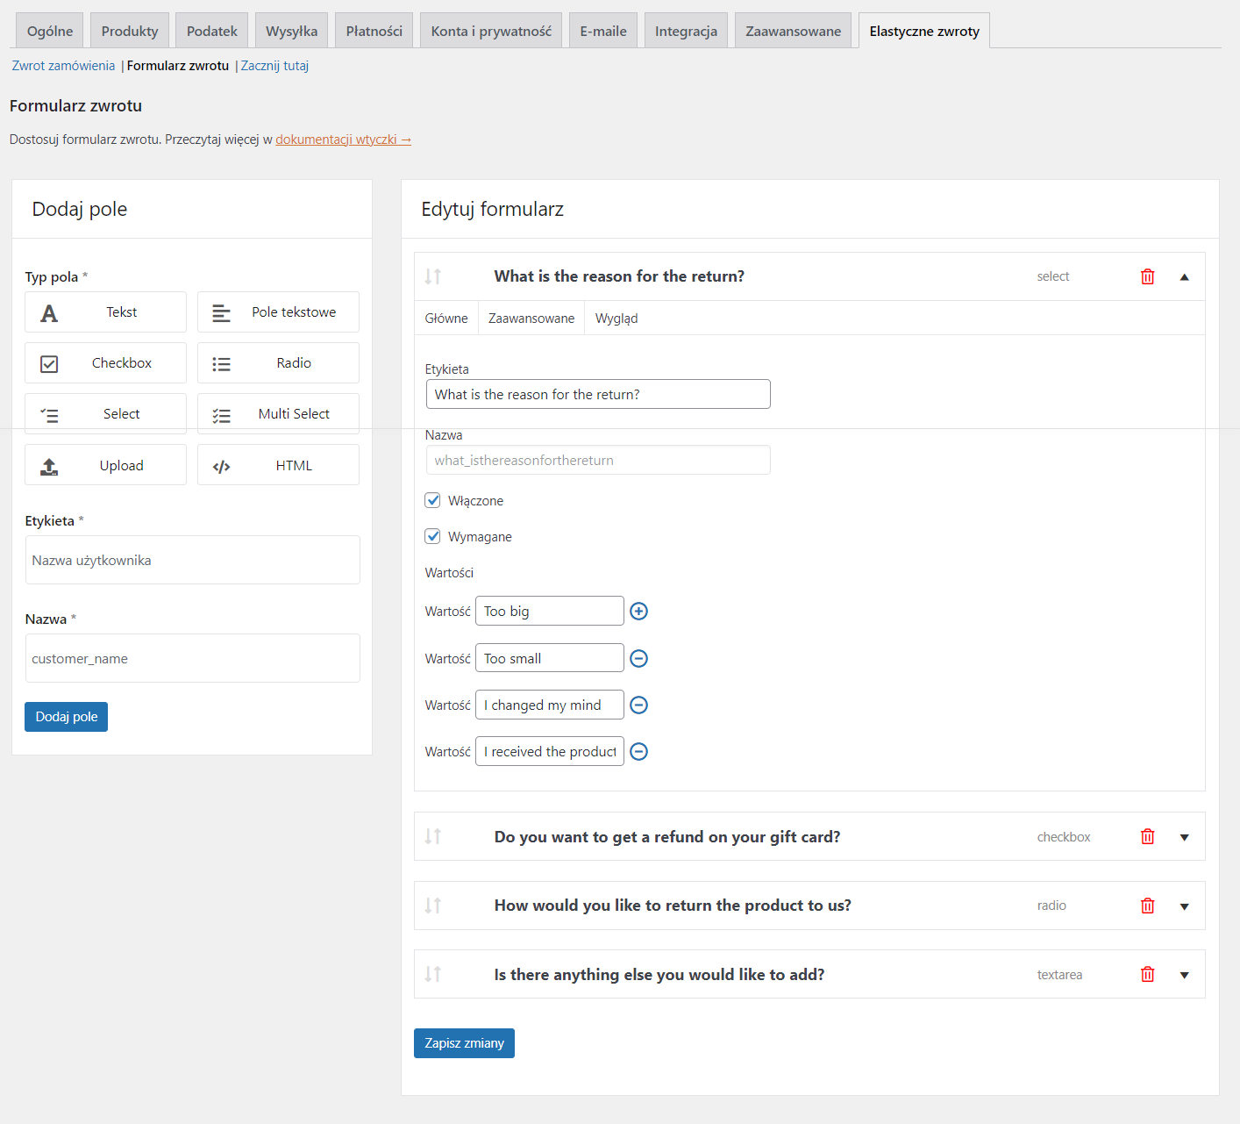The height and width of the screenshot is (1124, 1240).
Task: Edit the Too small value input
Action: (x=550, y=658)
